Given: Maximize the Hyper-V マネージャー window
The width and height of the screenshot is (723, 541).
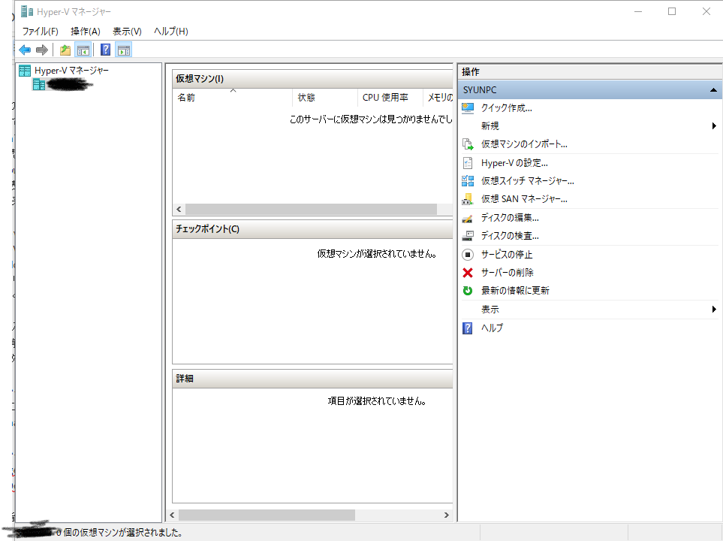Looking at the screenshot, I should click(672, 11).
